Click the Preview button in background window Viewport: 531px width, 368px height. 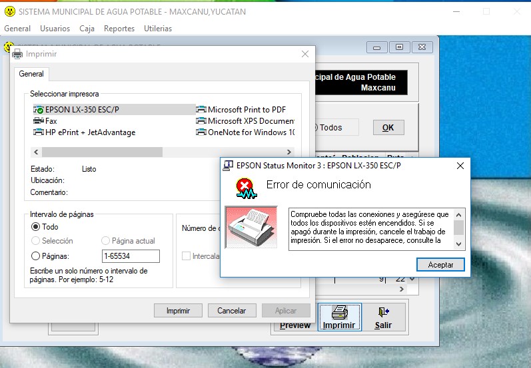click(x=295, y=325)
